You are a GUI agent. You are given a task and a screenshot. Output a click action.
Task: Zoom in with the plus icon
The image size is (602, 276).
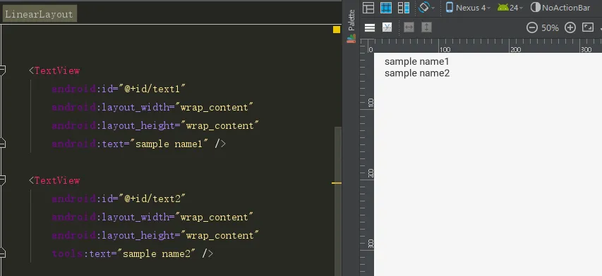click(x=570, y=27)
